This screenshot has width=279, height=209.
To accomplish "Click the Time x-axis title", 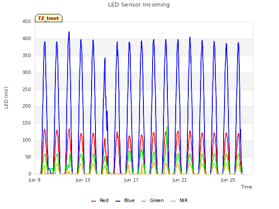I will coord(246,187).
